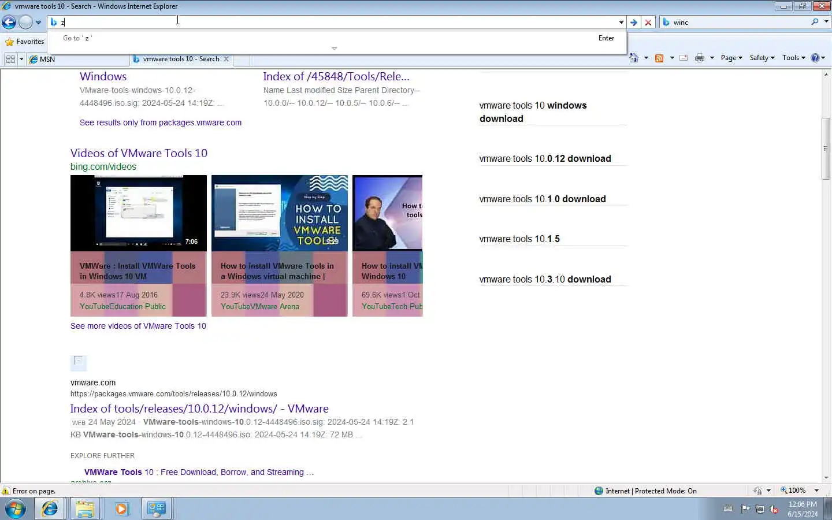The height and width of the screenshot is (520, 832).
Task: Open the Tools menu
Action: (x=794, y=58)
